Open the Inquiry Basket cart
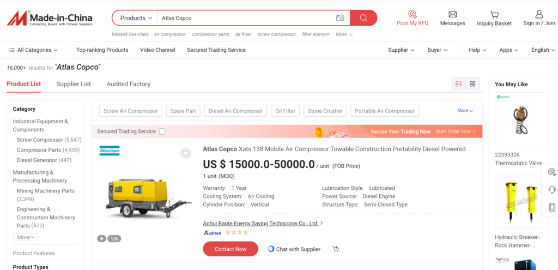The image size is (558, 270). pyautogui.click(x=494, y=18)
